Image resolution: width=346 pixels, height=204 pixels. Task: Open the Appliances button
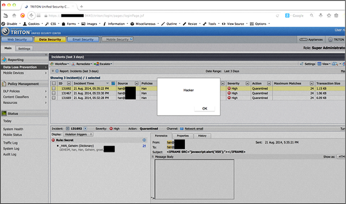[311, 40]
